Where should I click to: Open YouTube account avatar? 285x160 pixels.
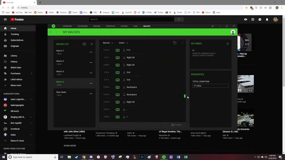coord(276,20)
